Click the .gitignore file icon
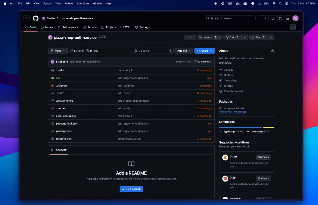This screenshot has width=318, height=205. pyautogui.click(x=53, y=86)
